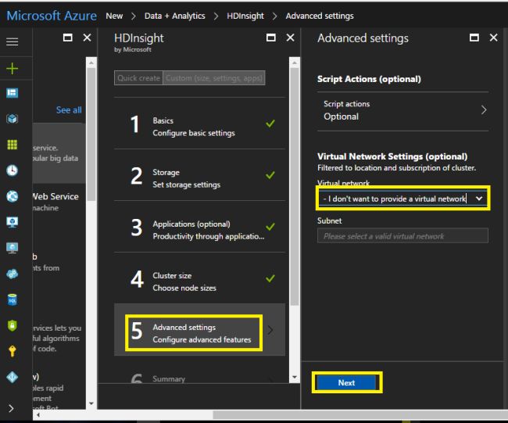Click the left blade's scrollbar down arrow
508x423 pixels.
coord(91,403)
